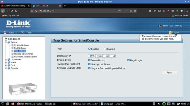Open volume control in system tray
The image size is (190, 106).
point(159,104)
